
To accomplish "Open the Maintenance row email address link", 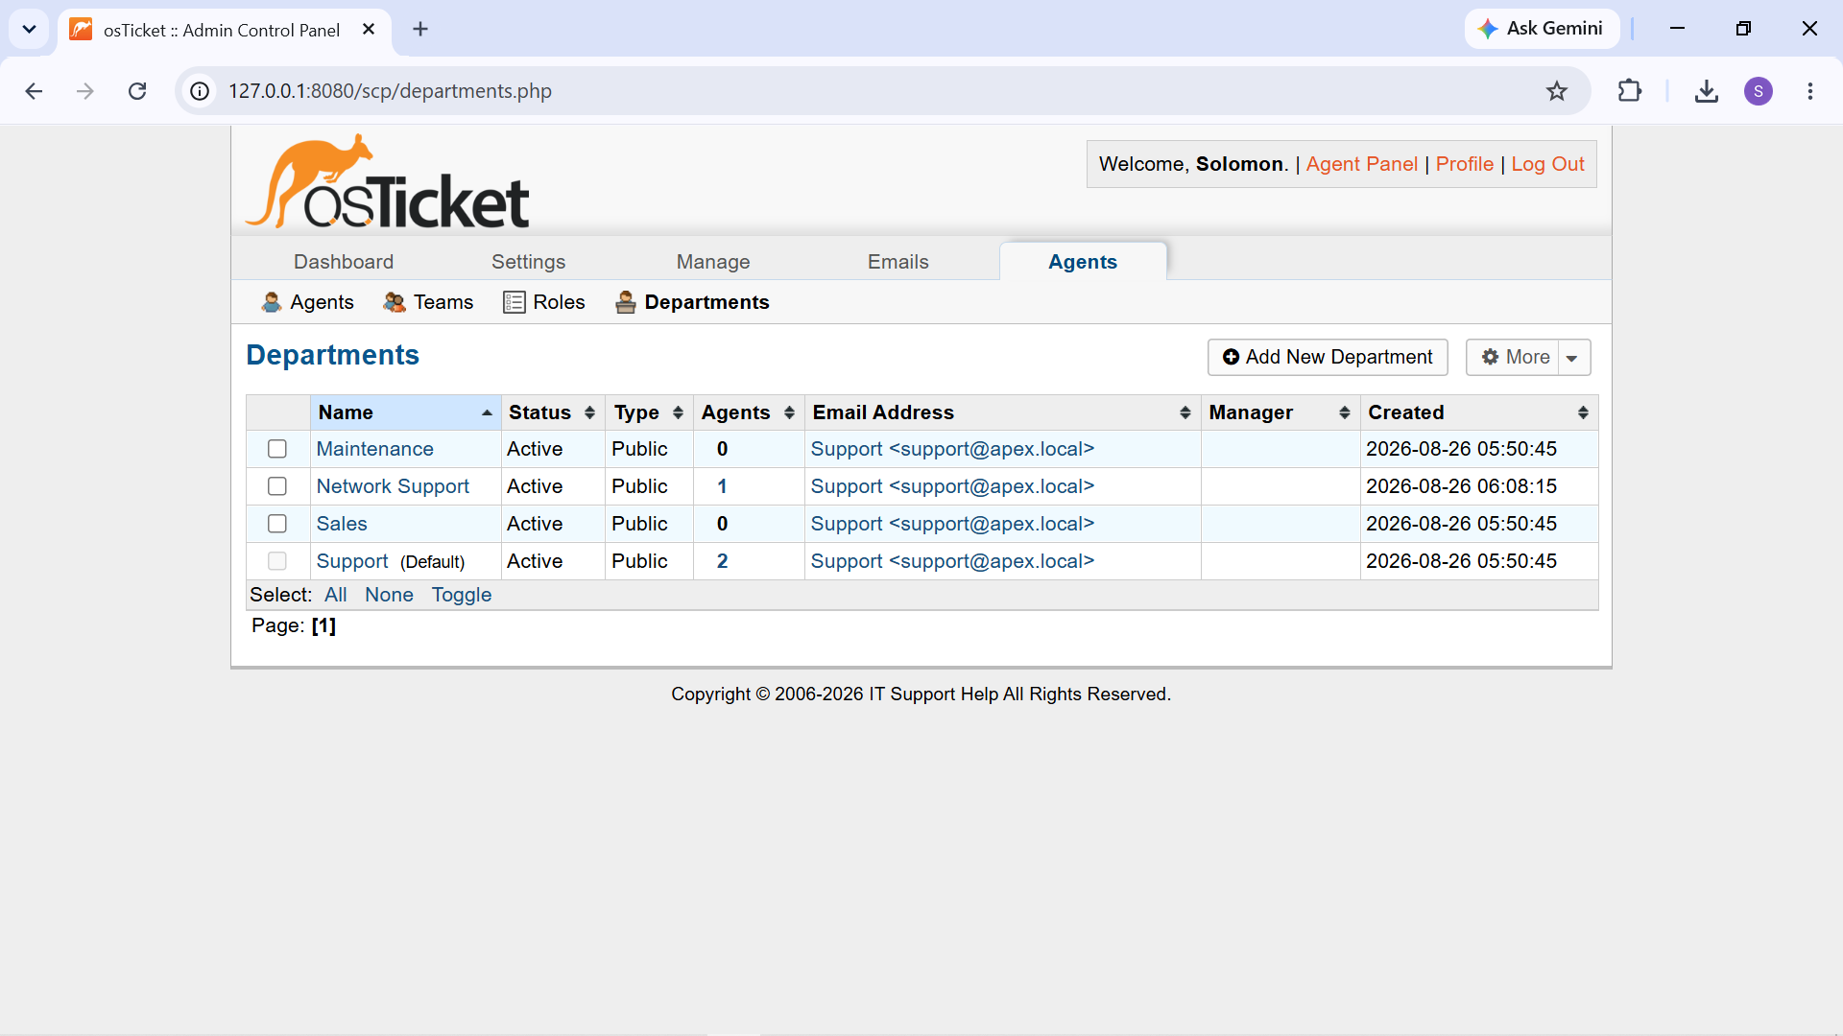I will point(952,449).
